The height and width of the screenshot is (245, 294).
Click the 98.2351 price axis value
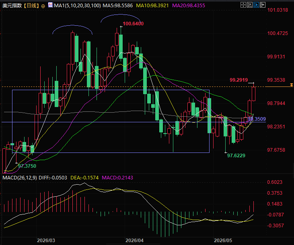(276, 127)
